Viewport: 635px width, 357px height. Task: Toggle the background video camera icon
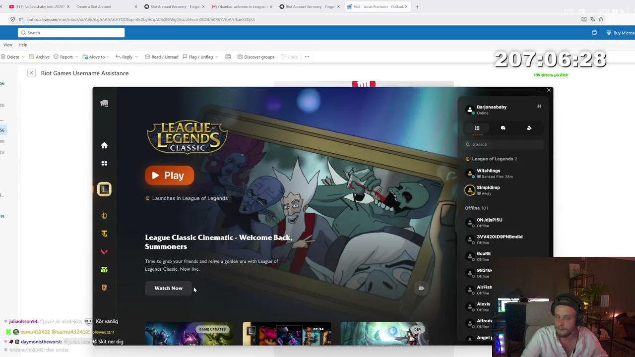(x=421, y=288)
